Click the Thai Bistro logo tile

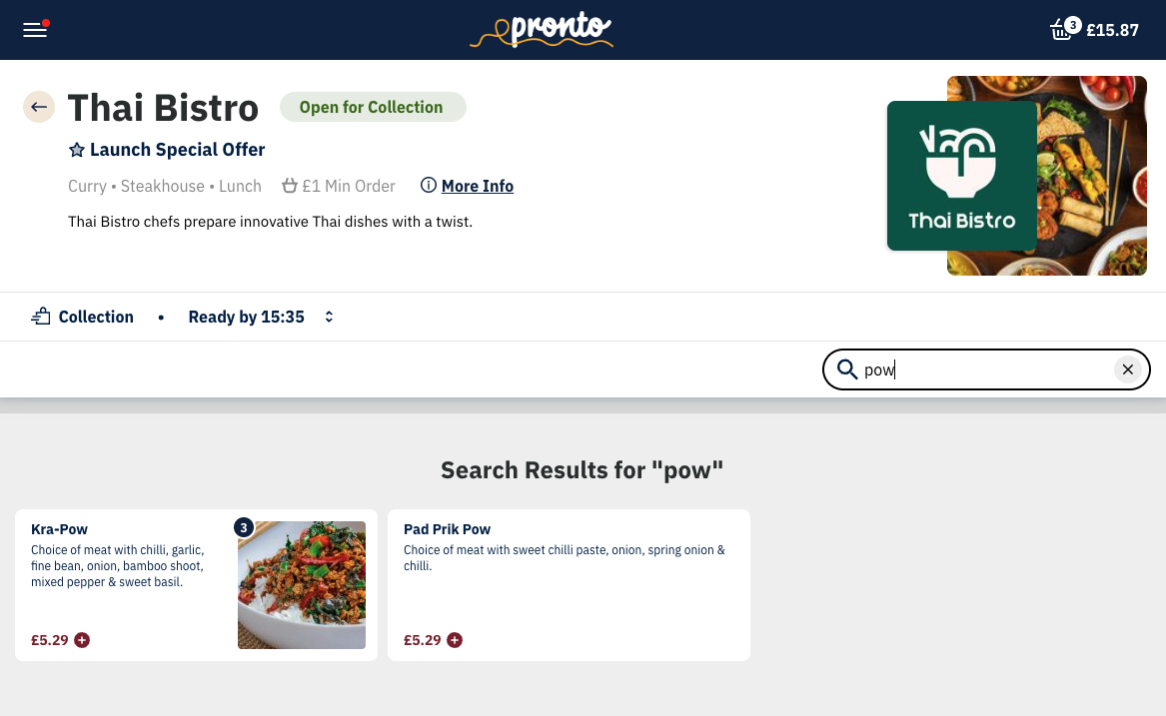pos(961,176)
